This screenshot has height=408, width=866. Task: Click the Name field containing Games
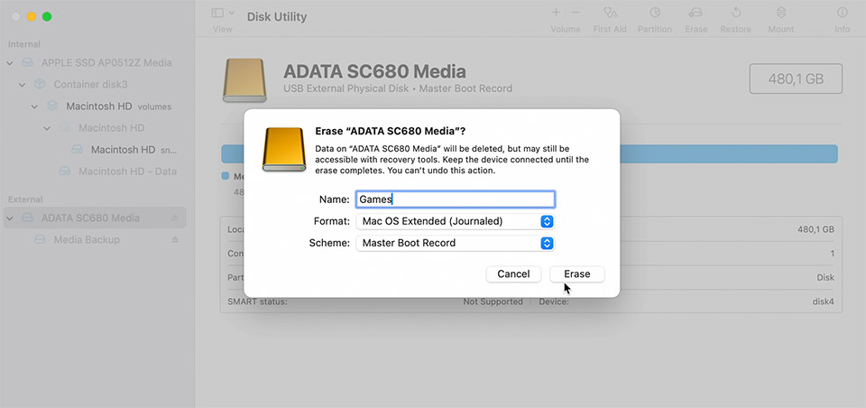[455, 199]
